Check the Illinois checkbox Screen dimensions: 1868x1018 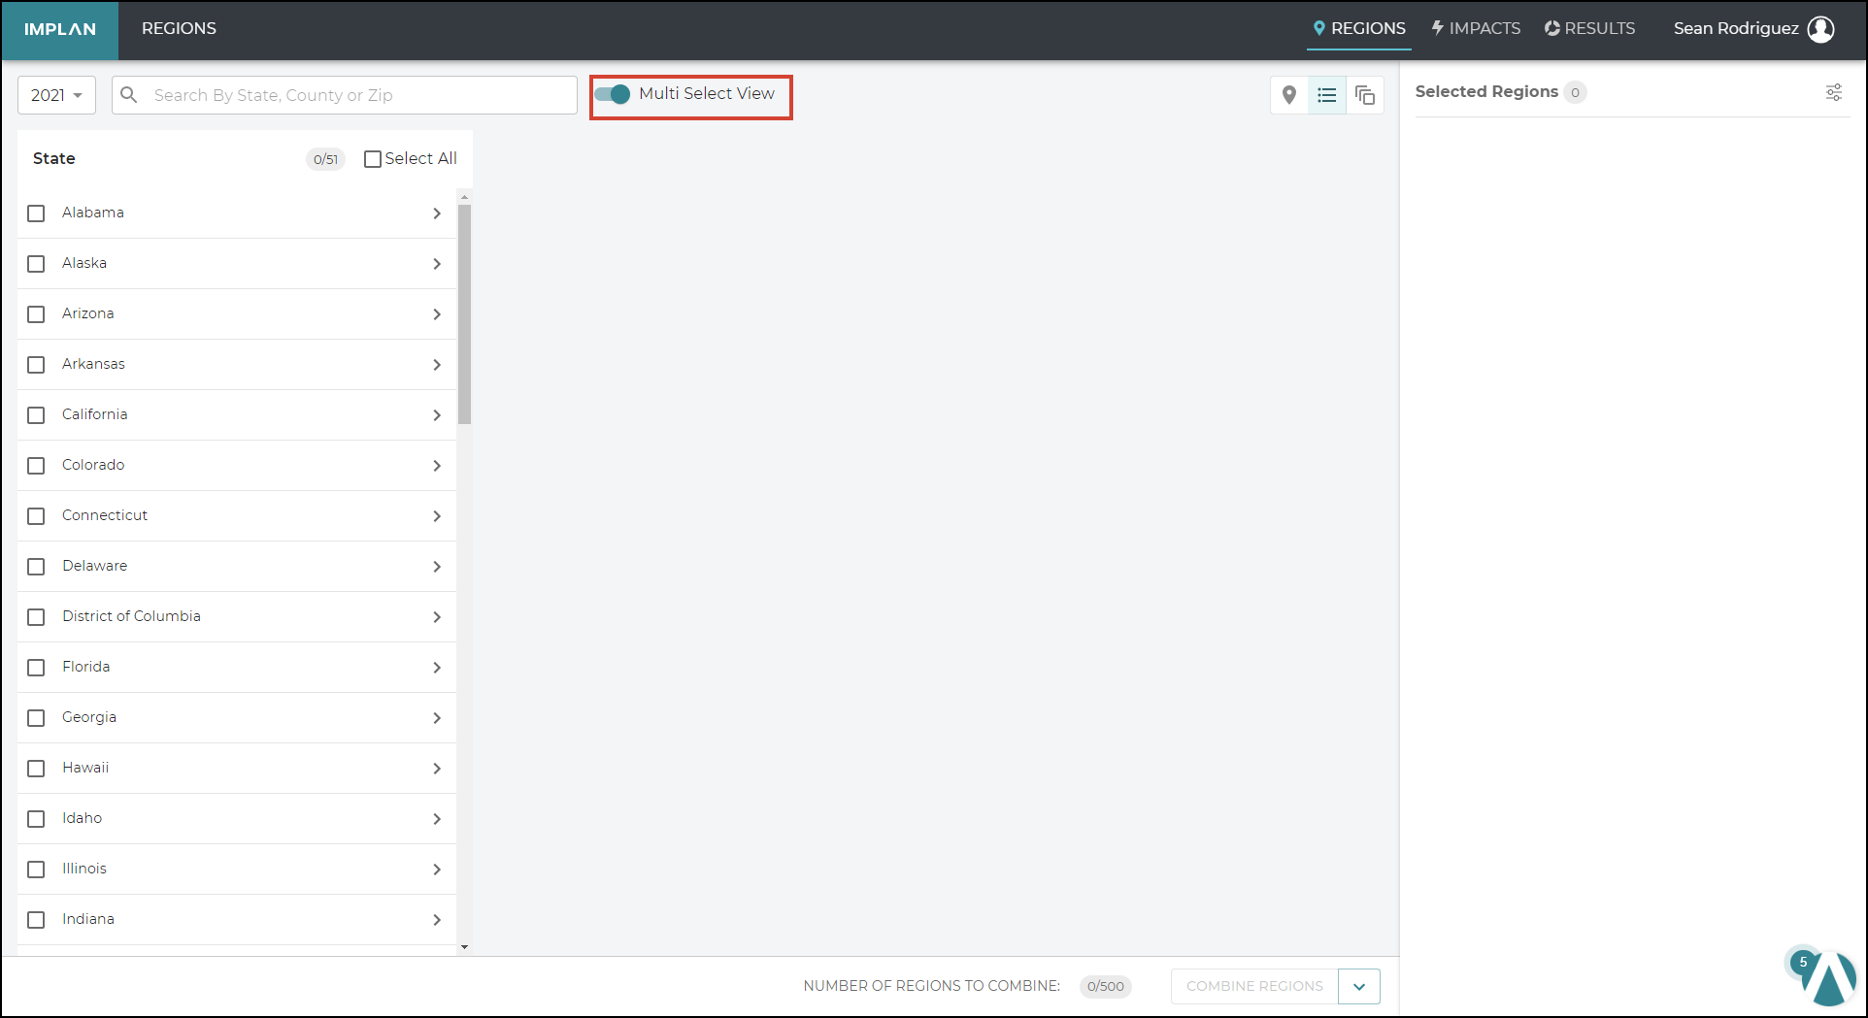[36, 870]
